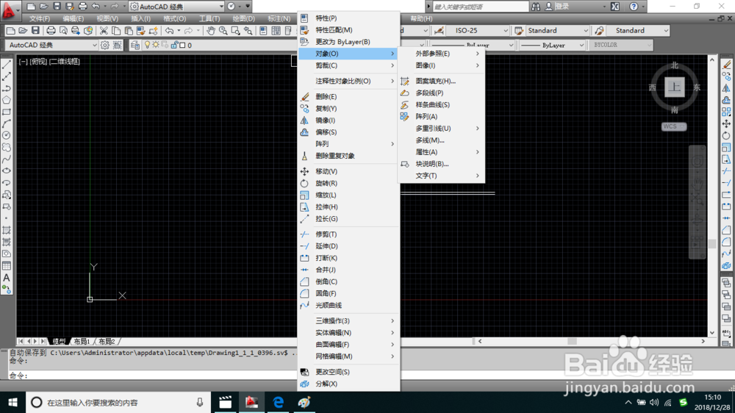Select the Rectangle draw tool
Viewport: 735px width, 413px height.
[x=7, y=112]
